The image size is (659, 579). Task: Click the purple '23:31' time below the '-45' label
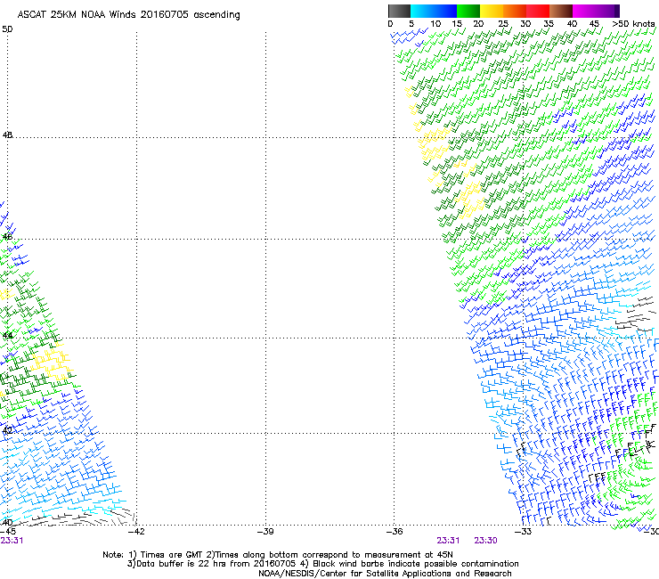pyautogui.click(x=12, y=541)
